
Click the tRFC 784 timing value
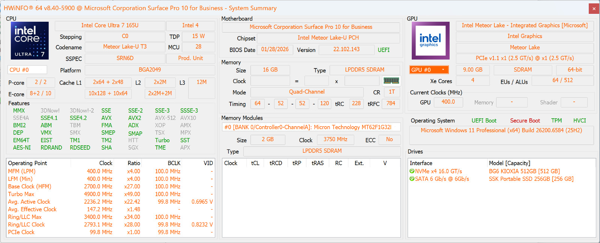pyautogui.click(x=391, y=104)
